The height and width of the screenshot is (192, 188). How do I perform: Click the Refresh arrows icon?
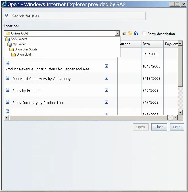[136, 33]
